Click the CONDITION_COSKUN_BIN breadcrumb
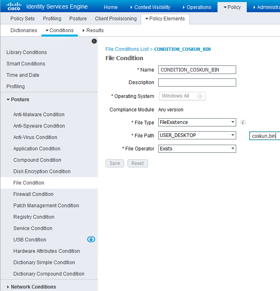This screenshot has width=280, height=291. click(182, 49)
